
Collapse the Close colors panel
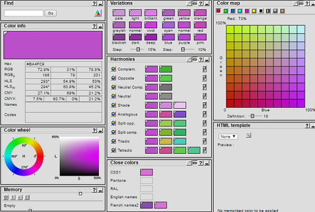207,163
